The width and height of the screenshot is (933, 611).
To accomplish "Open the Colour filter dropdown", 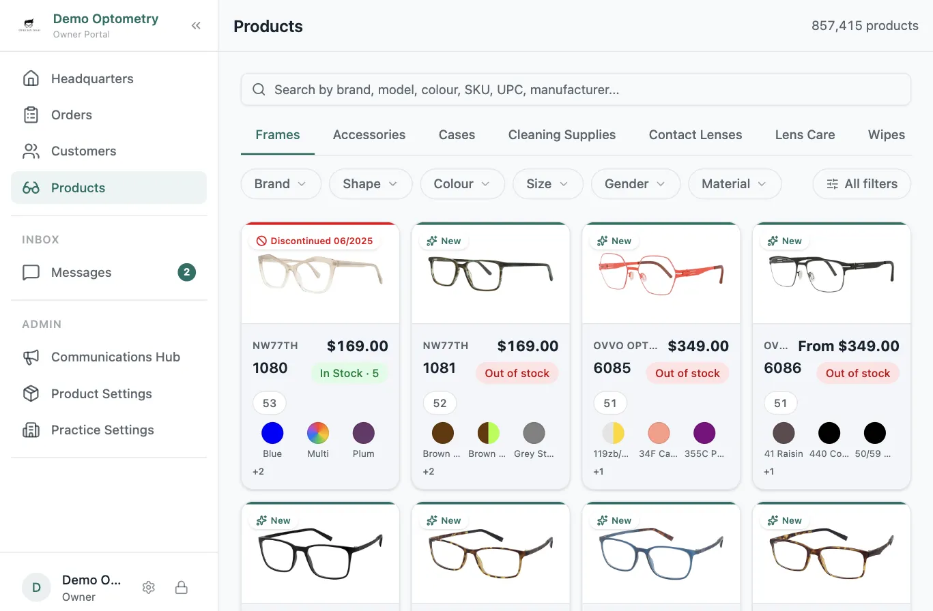I will tap(463, 183).
